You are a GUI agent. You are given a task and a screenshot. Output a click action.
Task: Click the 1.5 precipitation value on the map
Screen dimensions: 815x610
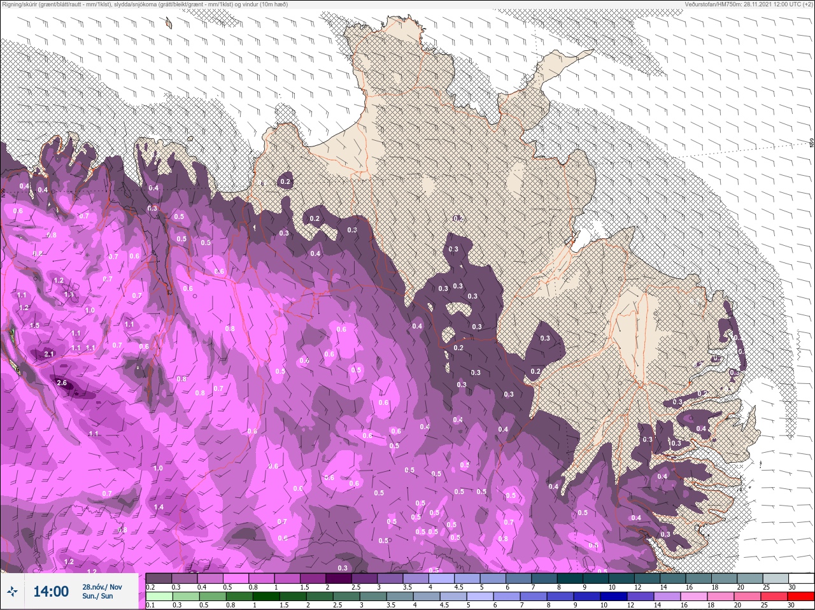[x=34, y=325]
